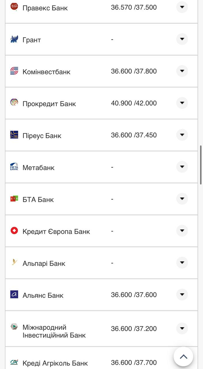The width and height of the screenshot is (203, 369).
Task: Click the Піреус Банк logo icon
Action: coord(14,135)
